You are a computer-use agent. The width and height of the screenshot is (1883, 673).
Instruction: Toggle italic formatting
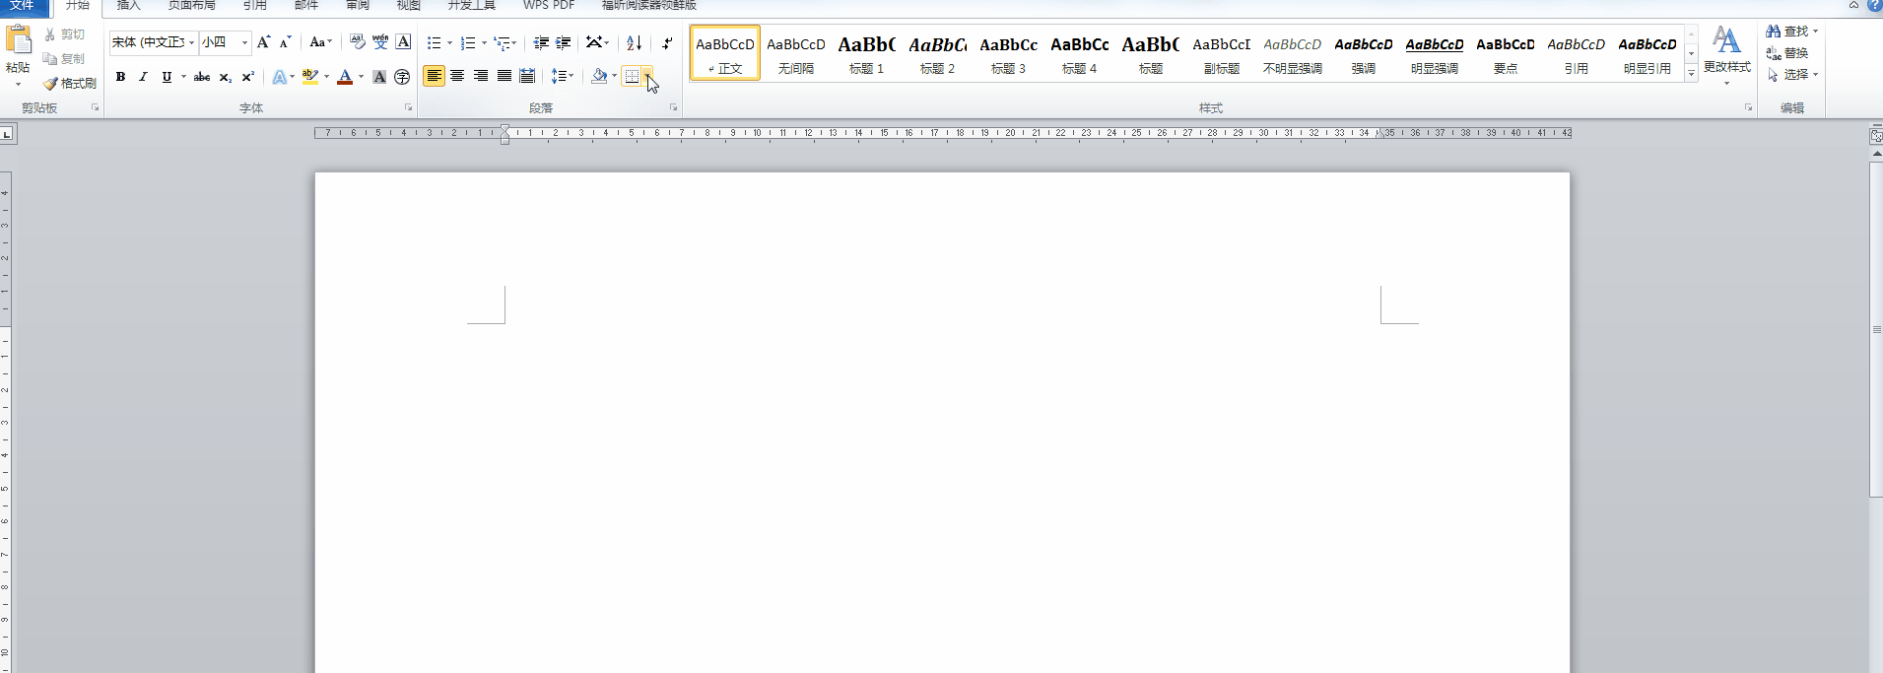coord(143,77)
